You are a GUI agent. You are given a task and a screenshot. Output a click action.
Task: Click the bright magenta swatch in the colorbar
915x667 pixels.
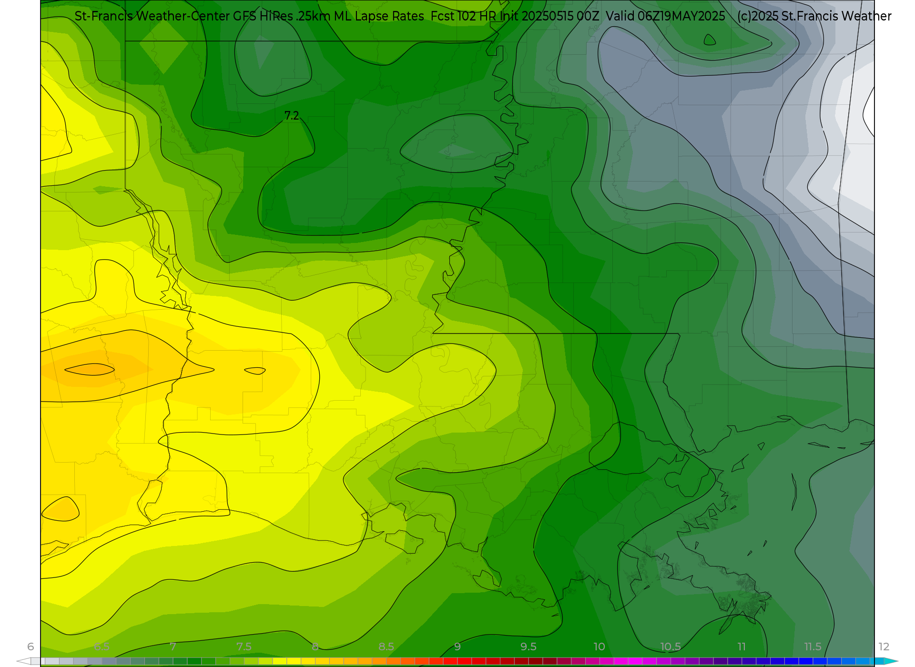pos(635,661)
